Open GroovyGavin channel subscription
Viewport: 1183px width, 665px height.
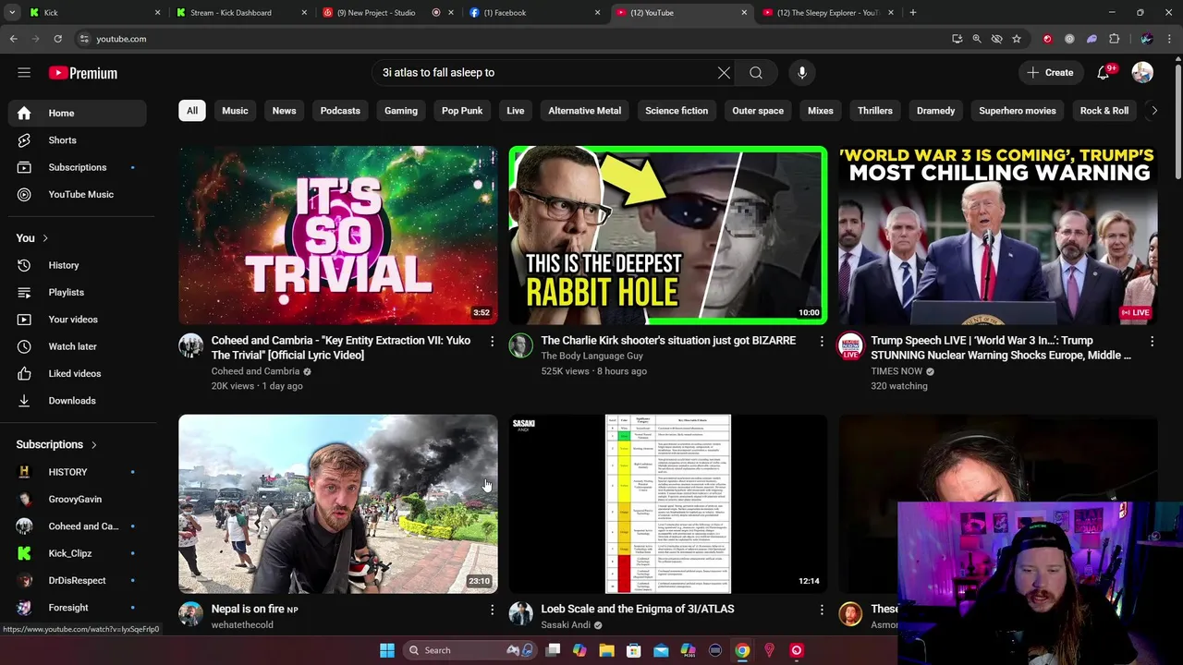pyautogui.click(x=78, y=499)
